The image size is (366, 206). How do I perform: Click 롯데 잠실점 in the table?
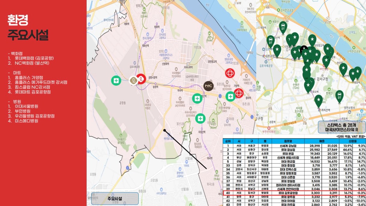click(288, 150)
